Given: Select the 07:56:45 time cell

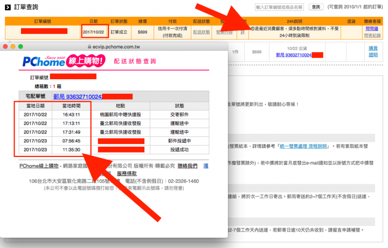Looking at the screenshot, I should click(x=71, y=141).
